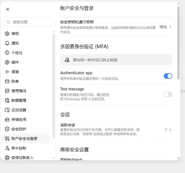Click the sidebar scroll up arrow
This screenshot has height=173, width=185.
[x=54, y=31]
